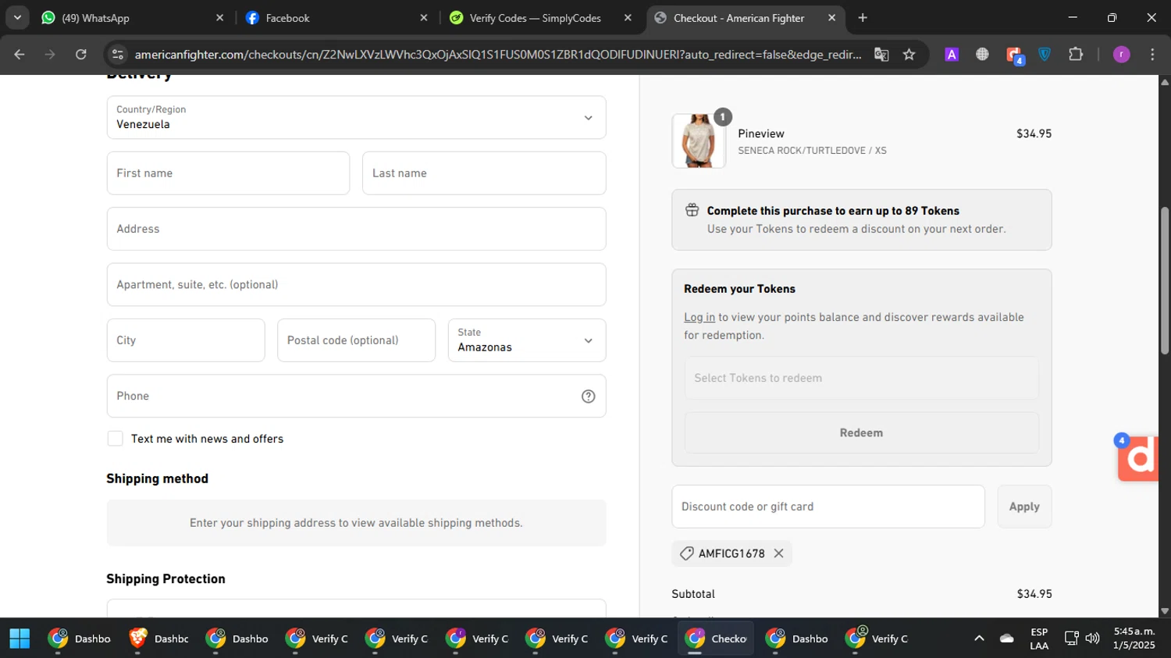Open the translate page icon

point(881,54)
